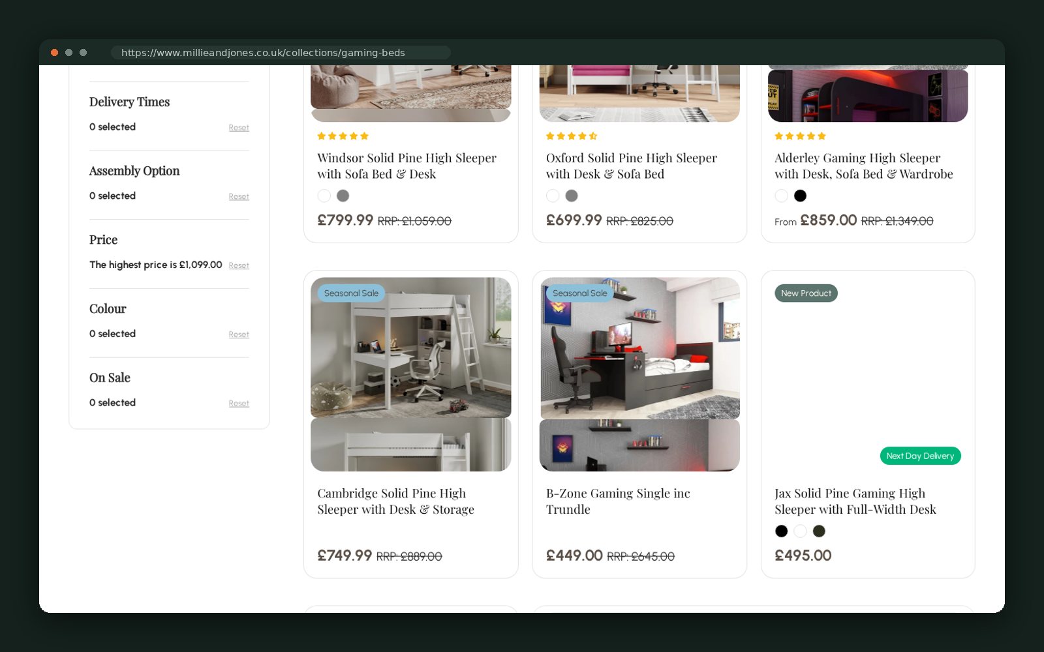1044x652 pixels.
Task: Open the Colour '0 selected' dropdown
Action: coord(112,334)
